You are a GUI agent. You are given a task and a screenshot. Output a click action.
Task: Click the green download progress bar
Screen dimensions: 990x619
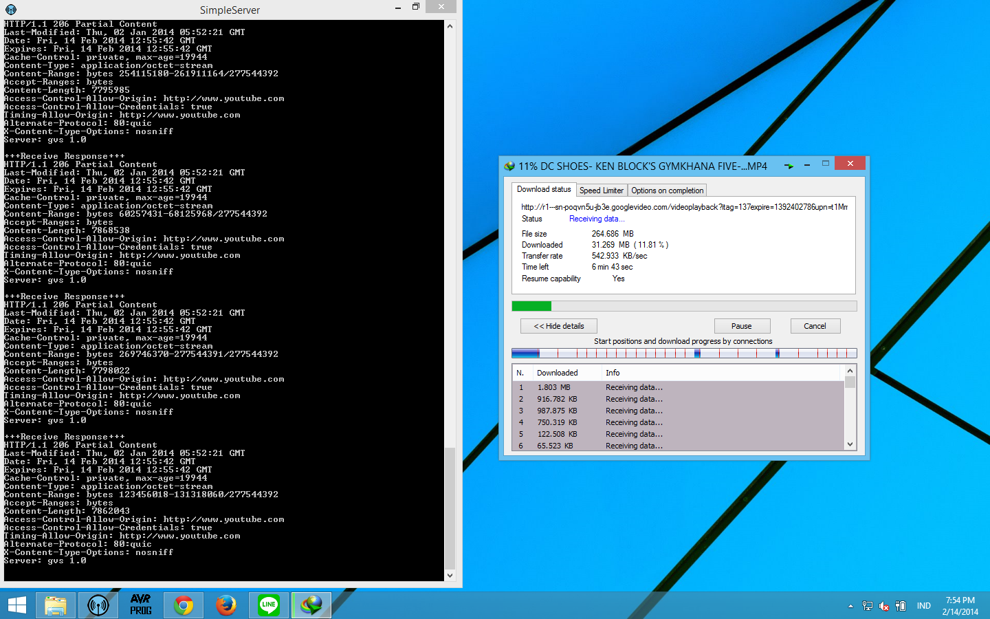[x=684, y=306]
